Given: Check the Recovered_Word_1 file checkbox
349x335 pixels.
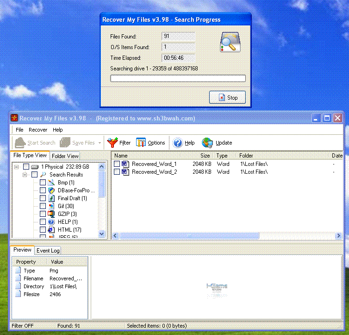Looking at the screenshot, I should [117, 164].
